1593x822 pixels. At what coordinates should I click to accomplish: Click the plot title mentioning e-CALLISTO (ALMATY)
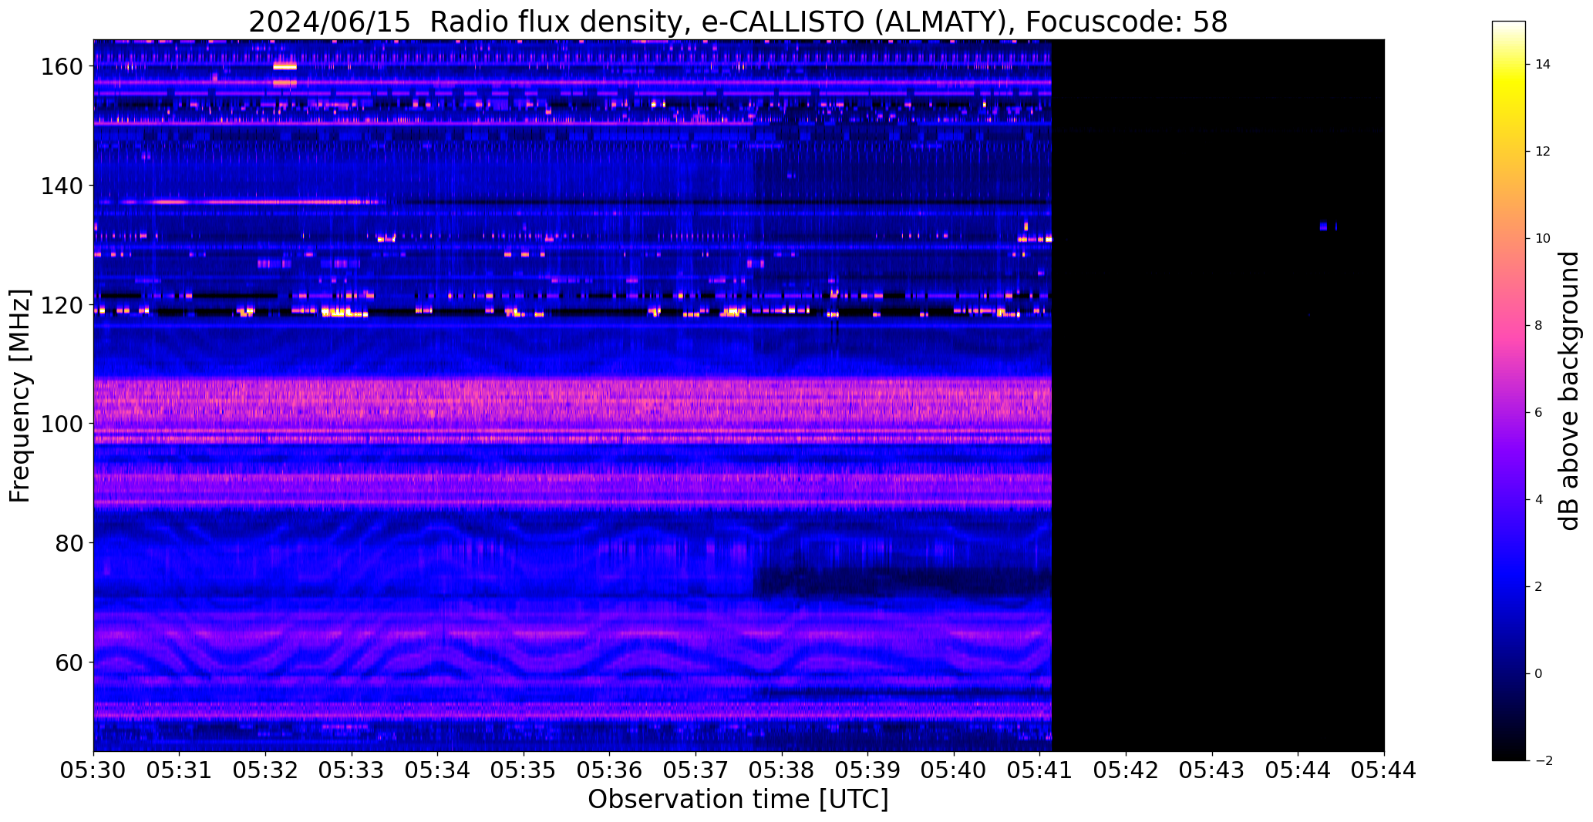(738, 22)
